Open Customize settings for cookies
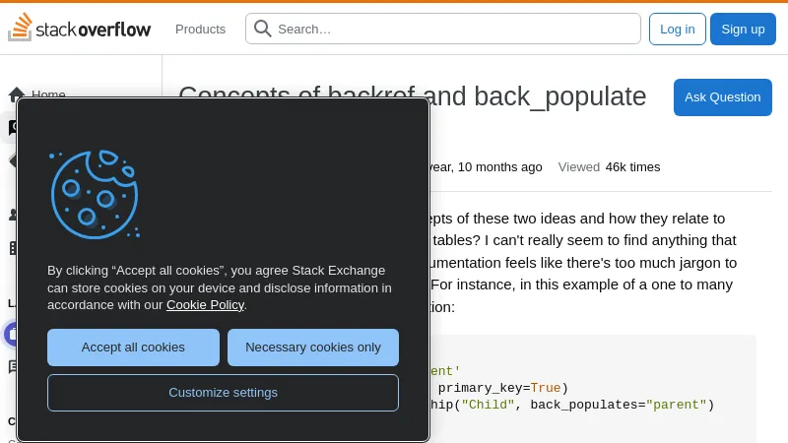 click(223, 392)
